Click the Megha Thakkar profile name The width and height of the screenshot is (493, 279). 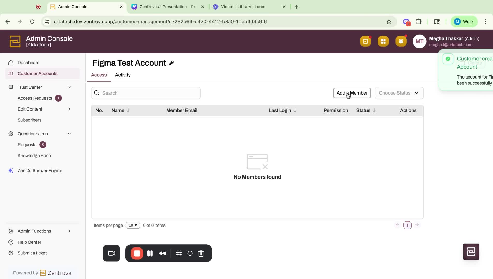(446, 38)
